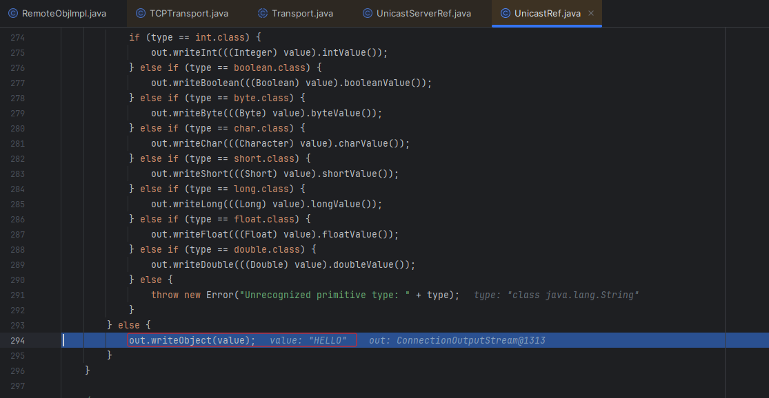Screen dimensions: 769x398
Task: Click the ConnectionOutputStream@1313 inline hint
Action: (457, 340)
